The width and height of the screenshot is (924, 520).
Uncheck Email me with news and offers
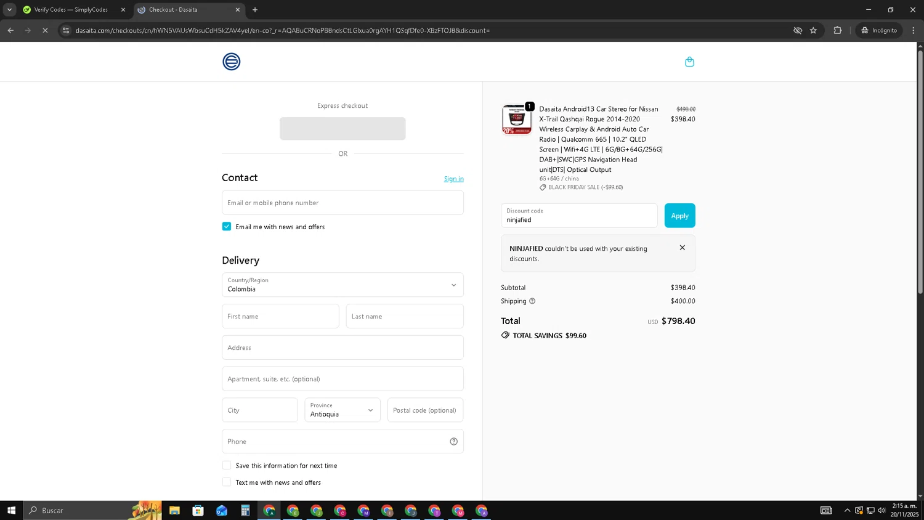227,226
